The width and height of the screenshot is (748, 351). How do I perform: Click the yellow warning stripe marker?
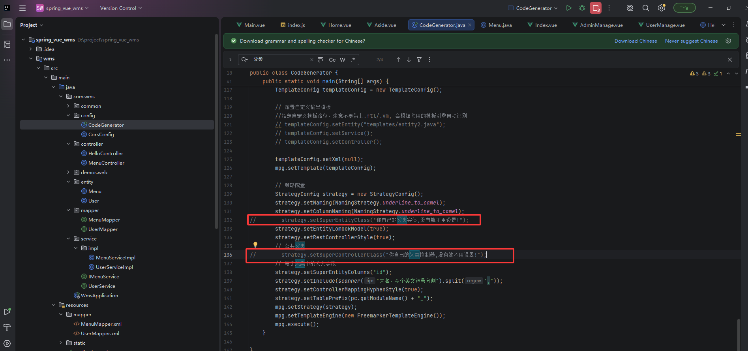pos(738,134)
